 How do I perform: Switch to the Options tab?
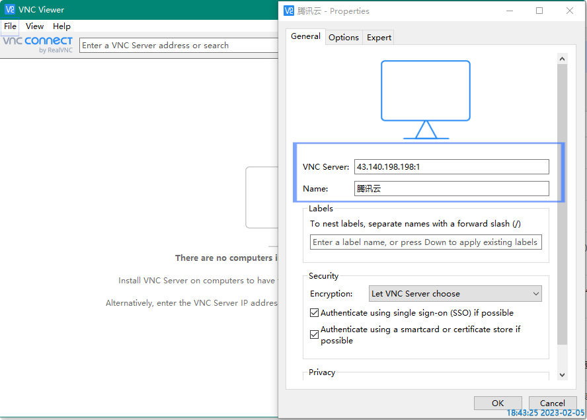(344, 37)
